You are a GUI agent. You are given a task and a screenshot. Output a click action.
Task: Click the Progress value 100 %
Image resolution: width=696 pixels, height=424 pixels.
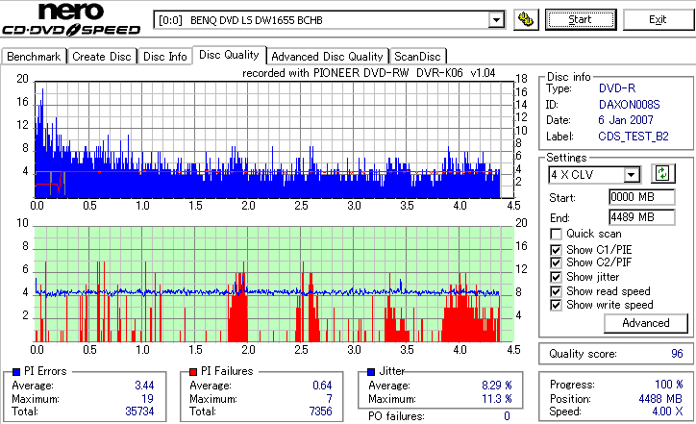pyautogui.click(x=669, y=384)
